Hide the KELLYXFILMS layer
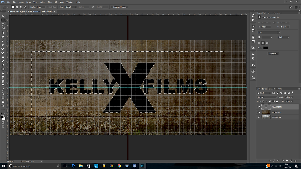301x169 pixels. (x=259, y=107)
